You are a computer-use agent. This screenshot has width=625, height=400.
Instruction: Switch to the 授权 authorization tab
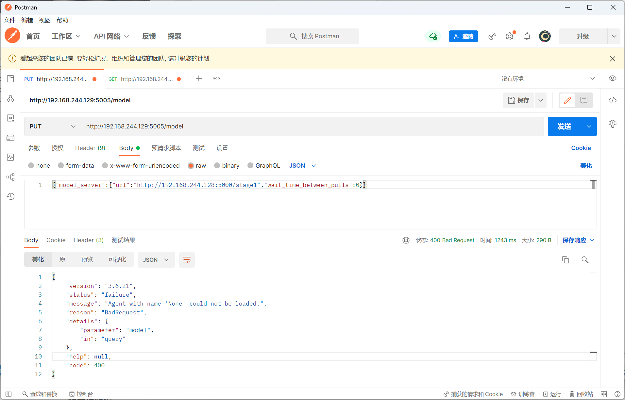click(58, 148)
